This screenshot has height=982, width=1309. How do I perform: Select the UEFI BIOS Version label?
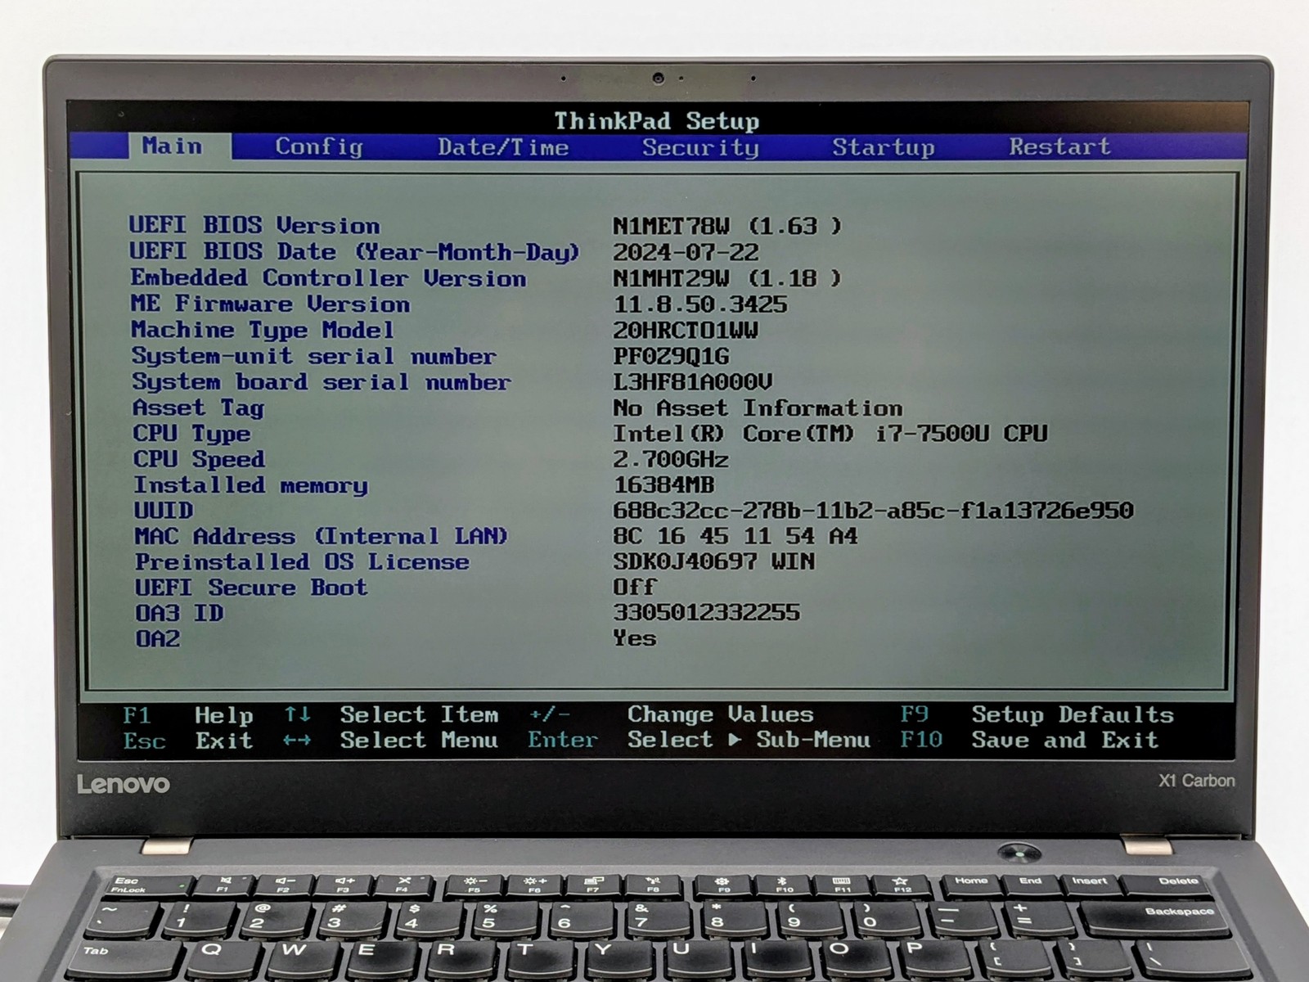click(254, 225)
